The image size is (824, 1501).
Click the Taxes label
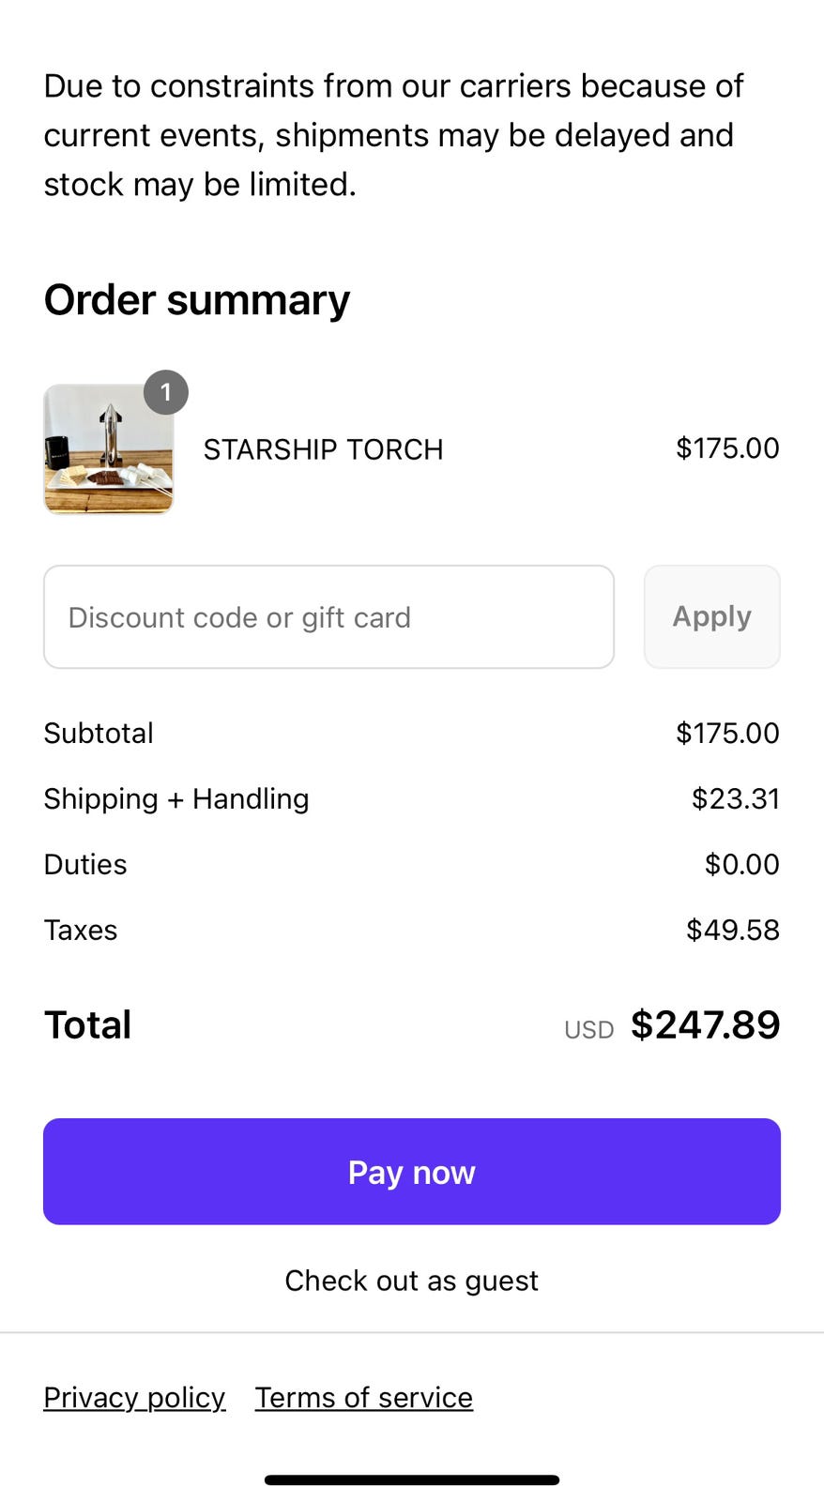point(81,931)
